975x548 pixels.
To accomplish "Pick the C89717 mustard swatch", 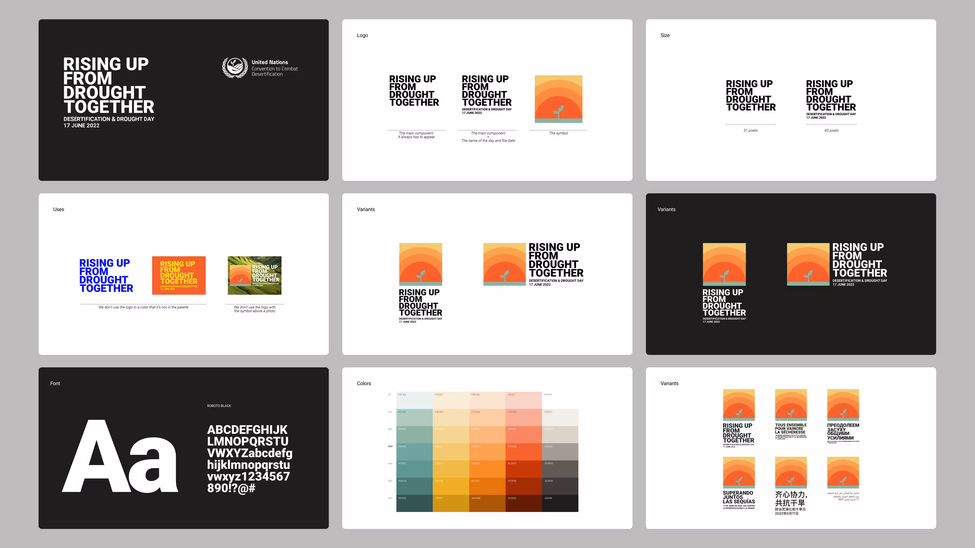I will [451, 503].
